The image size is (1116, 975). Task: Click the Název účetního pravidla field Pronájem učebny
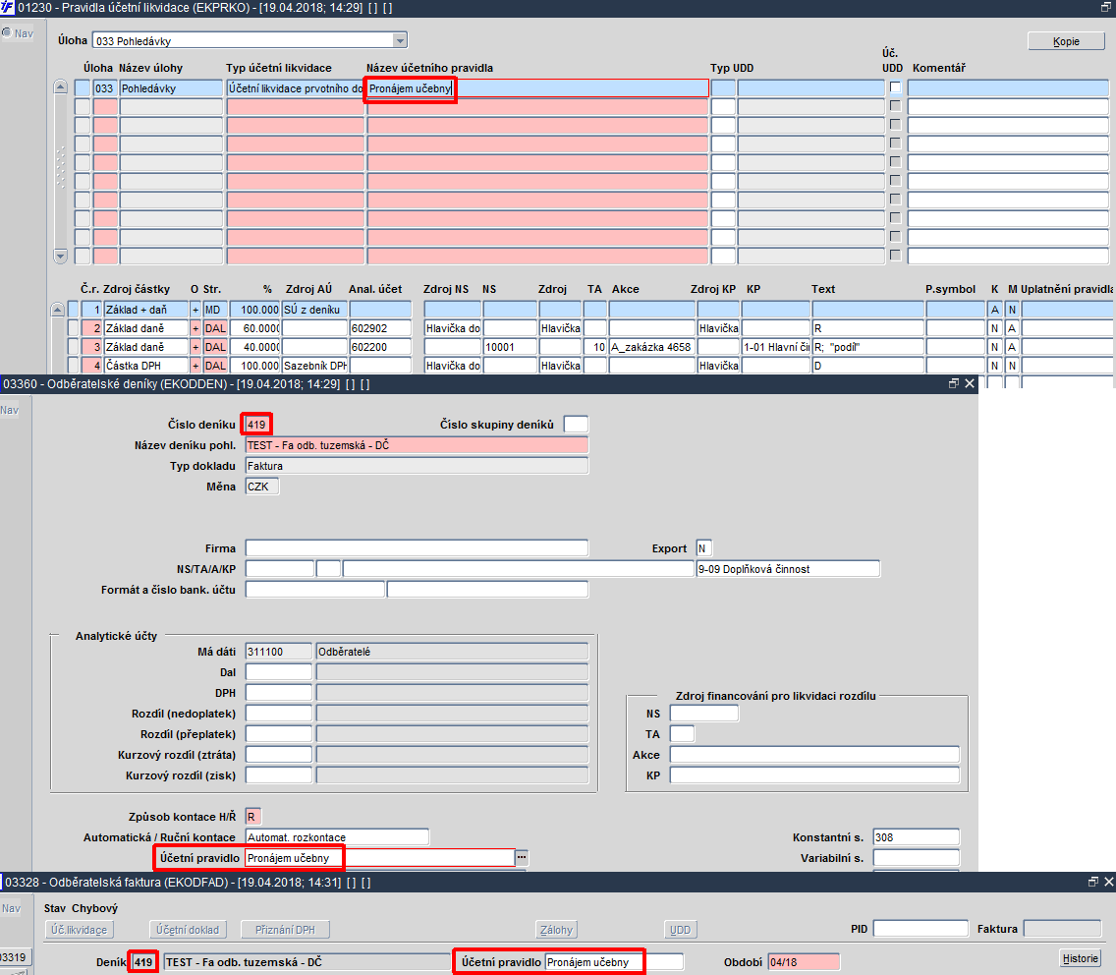537,88
